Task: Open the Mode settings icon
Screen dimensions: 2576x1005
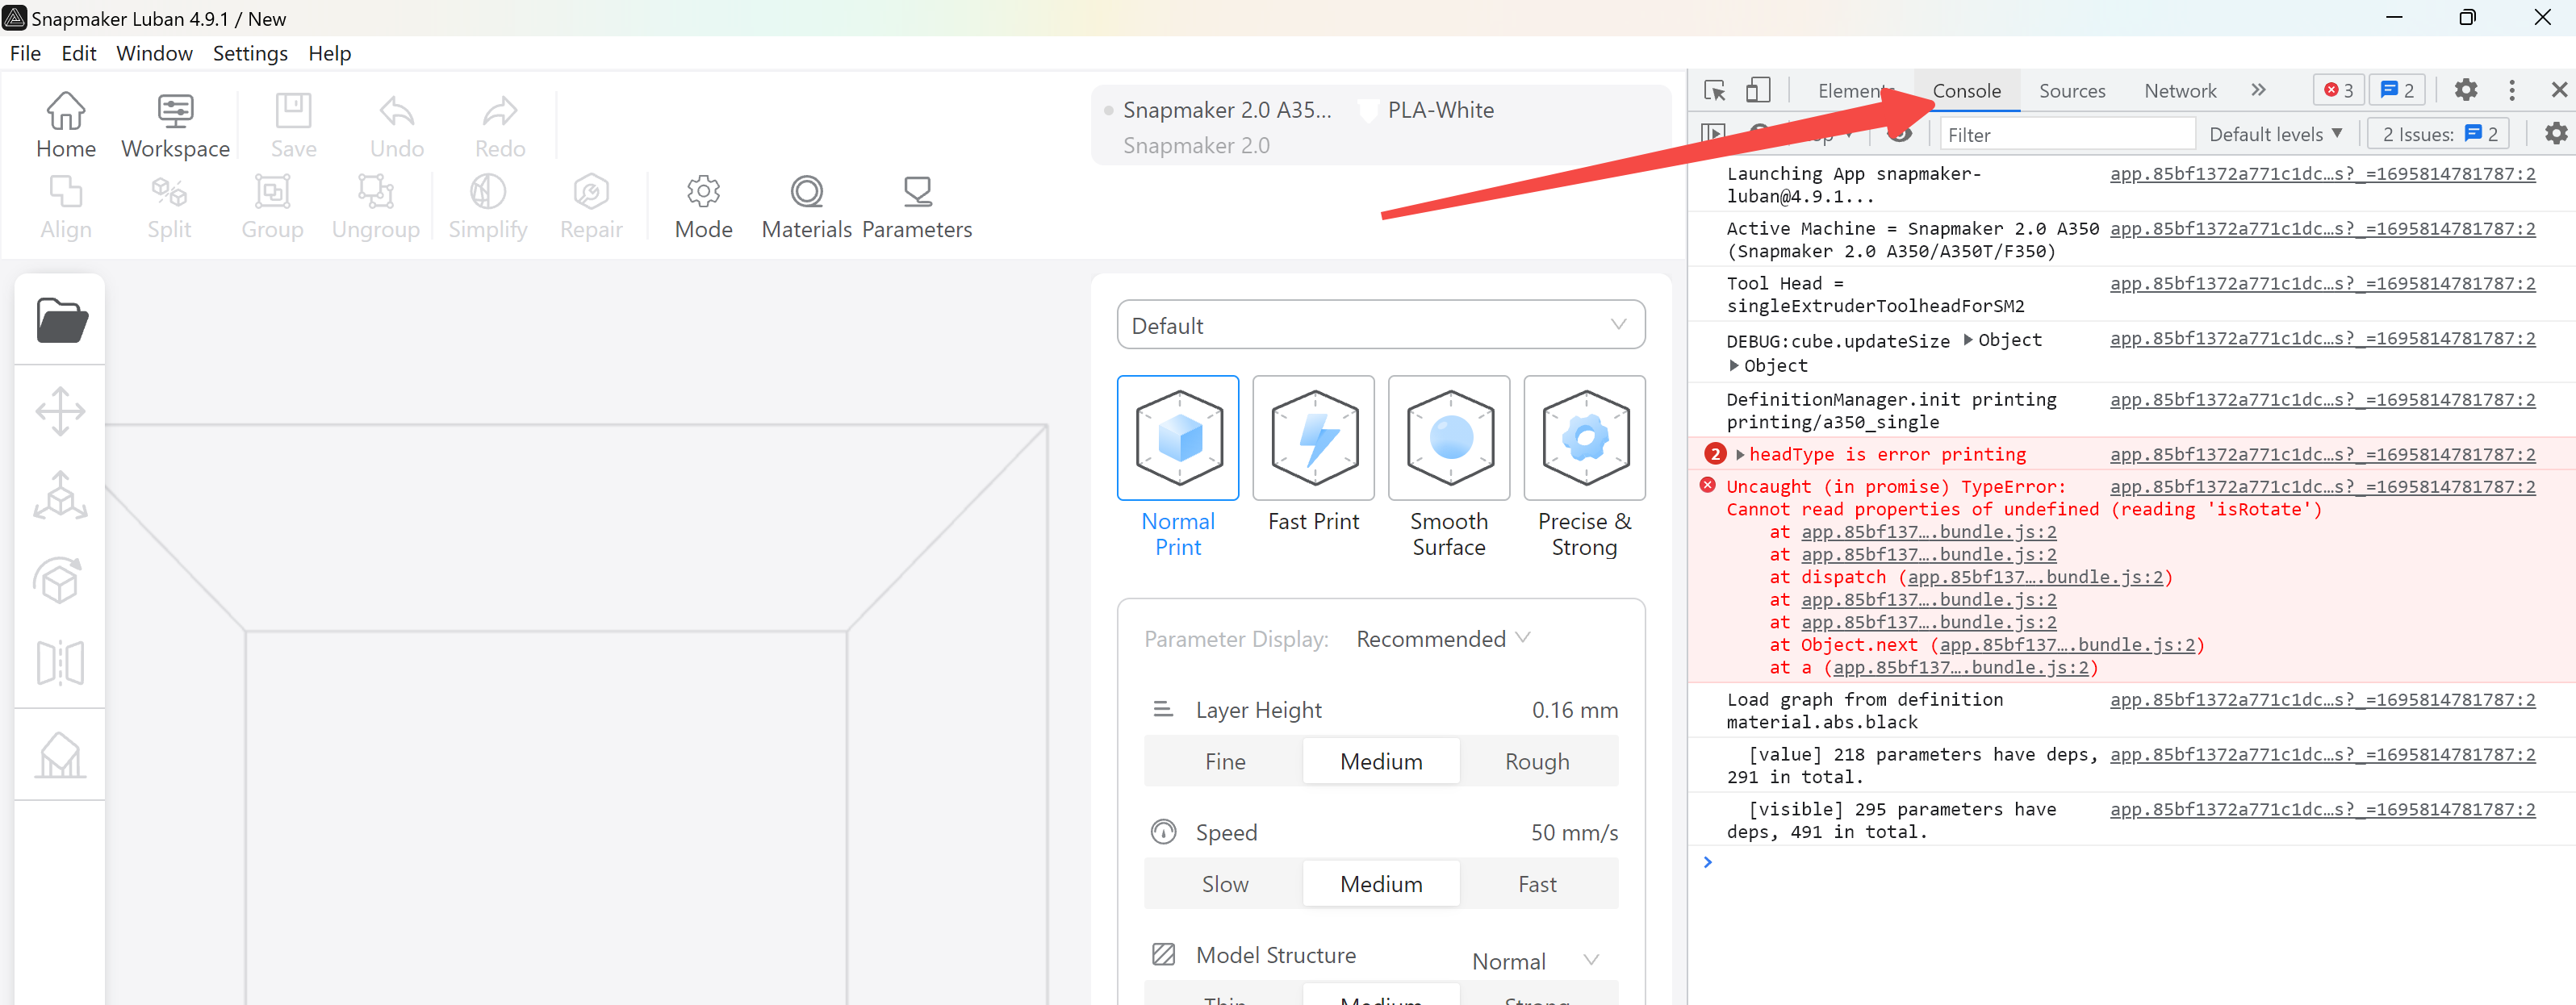Action: click(703, 206)
